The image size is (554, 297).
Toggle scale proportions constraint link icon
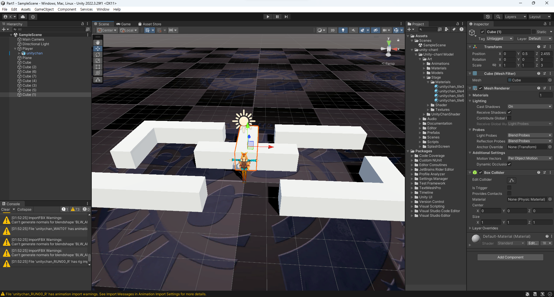pyautogui.click(x=494, y=65)
